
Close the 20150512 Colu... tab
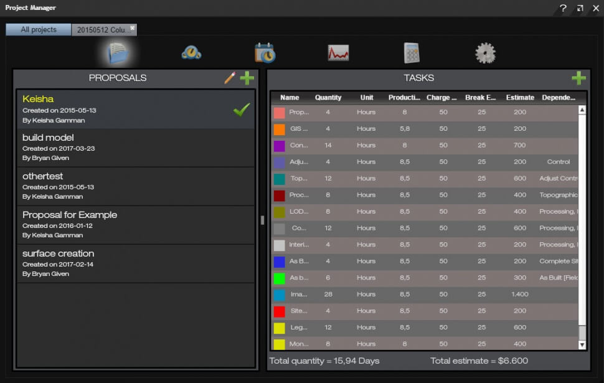tap(132, 28)
